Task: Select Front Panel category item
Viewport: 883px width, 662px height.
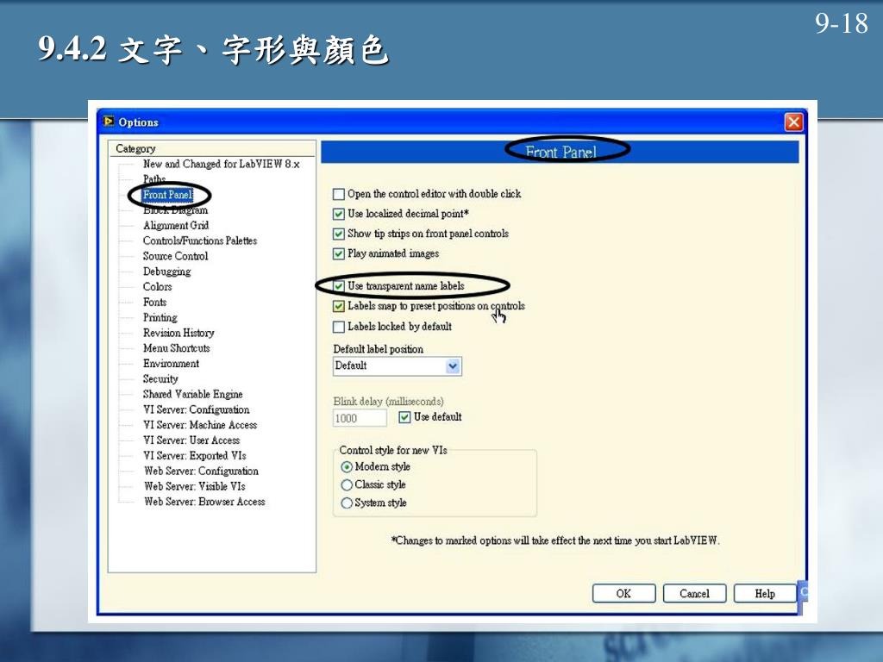Action: click(x=167, y=195)
